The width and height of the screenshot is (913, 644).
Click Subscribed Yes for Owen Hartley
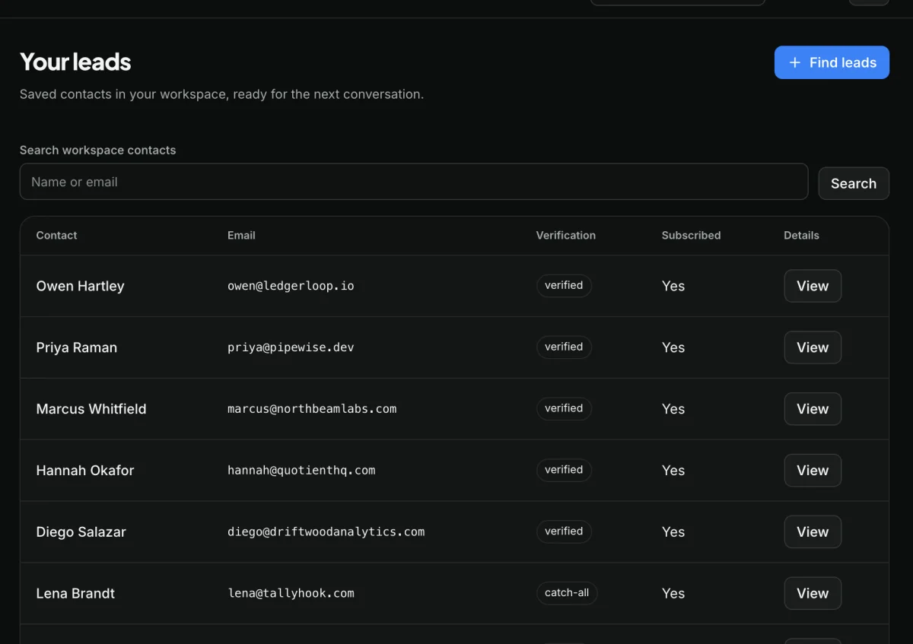(x=673, y=287)
